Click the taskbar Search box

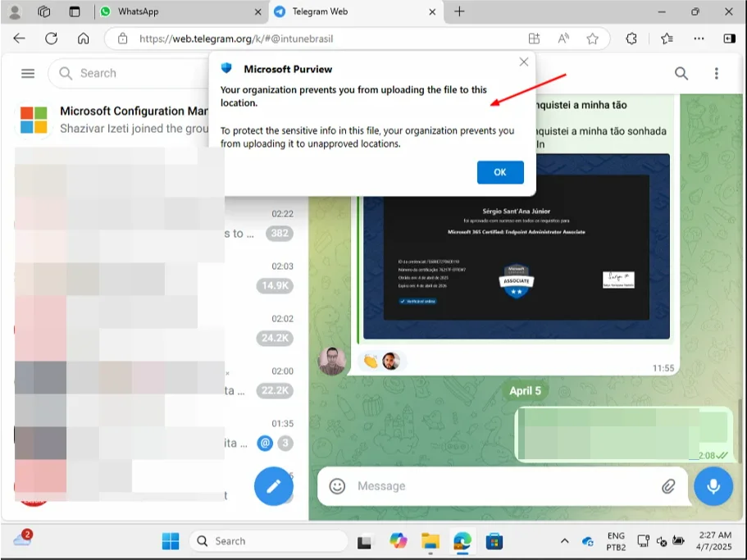[x=268, y=541]
